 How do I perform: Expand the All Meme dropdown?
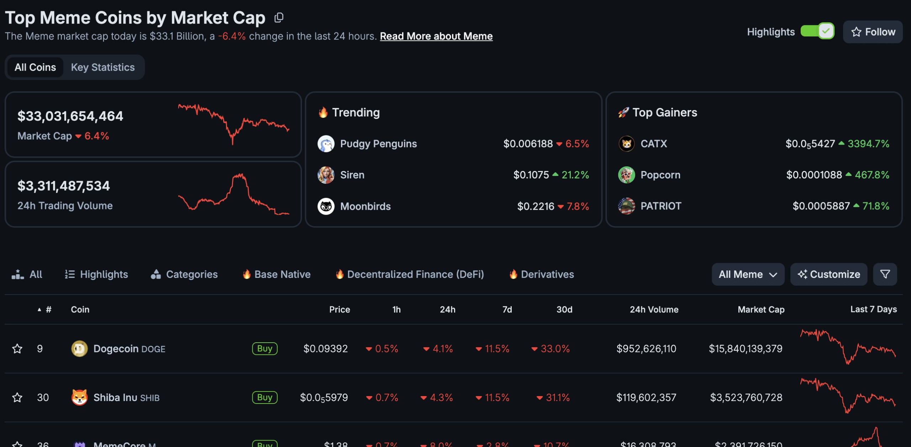(748, 274)
